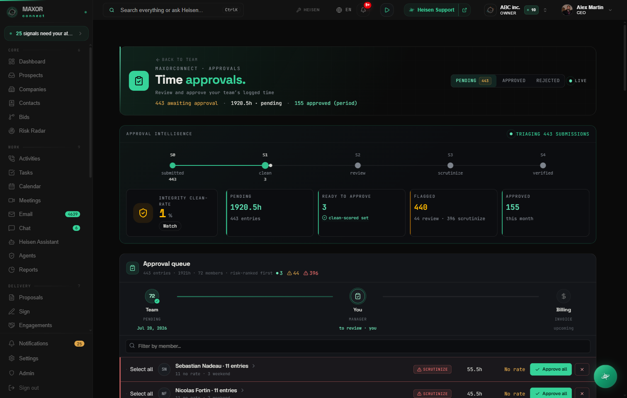Switch to the Approved tab
Viewport: 627px width, 398px height.
[514, 81]
